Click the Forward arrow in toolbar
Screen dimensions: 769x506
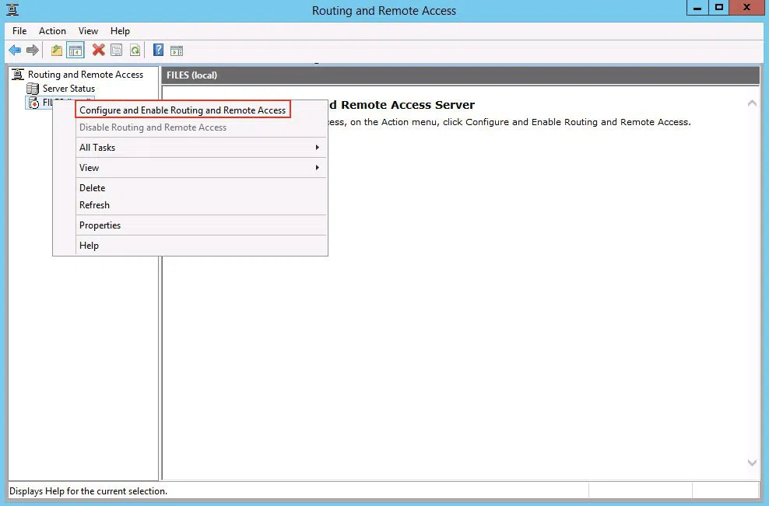33,51
